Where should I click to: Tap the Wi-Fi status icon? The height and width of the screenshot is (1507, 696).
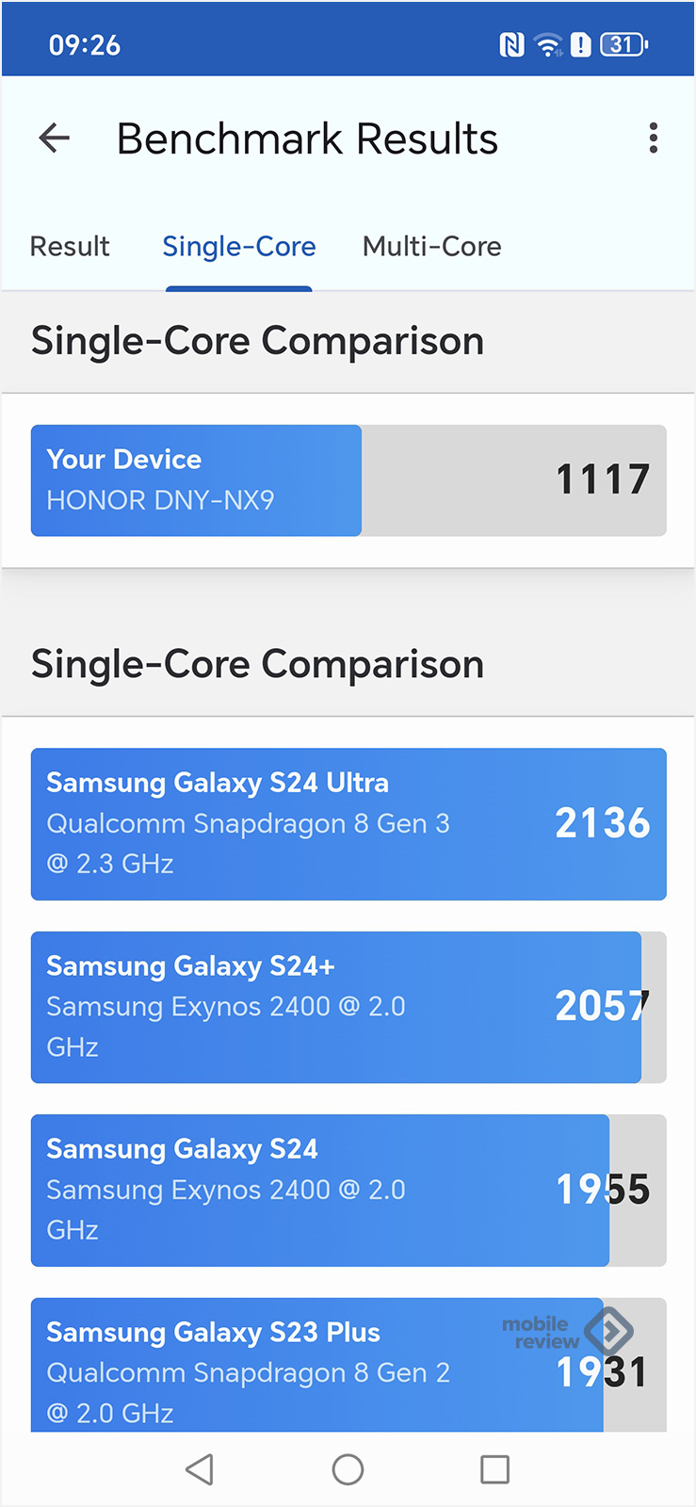pos(547,44)
